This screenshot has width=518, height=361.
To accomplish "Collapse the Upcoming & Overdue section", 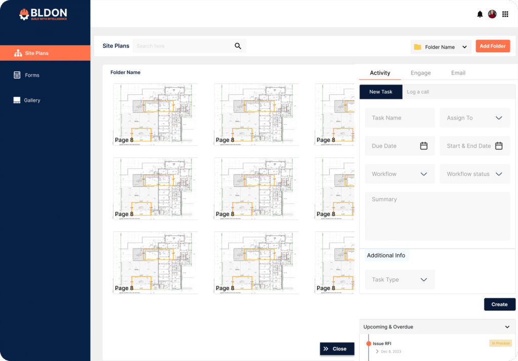I will point(507,327).
